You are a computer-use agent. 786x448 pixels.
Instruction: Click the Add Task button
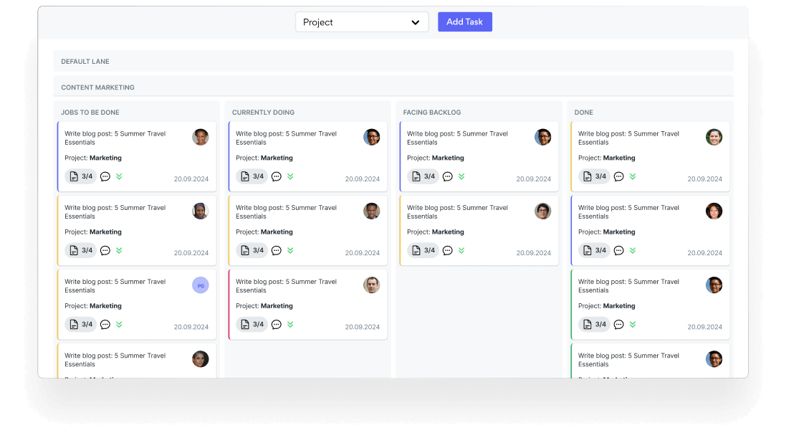[x=465, y=22]
